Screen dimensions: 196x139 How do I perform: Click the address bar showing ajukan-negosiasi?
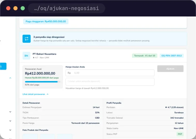67,8
